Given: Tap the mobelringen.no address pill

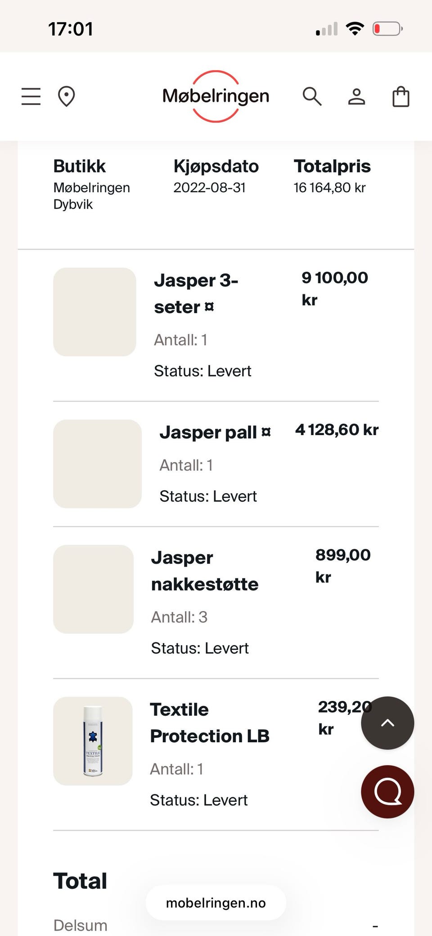Looking at the screenshot, I should tap(216, 903).
